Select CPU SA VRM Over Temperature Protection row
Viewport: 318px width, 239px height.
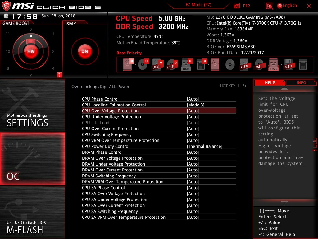click(x=159, y=217)
